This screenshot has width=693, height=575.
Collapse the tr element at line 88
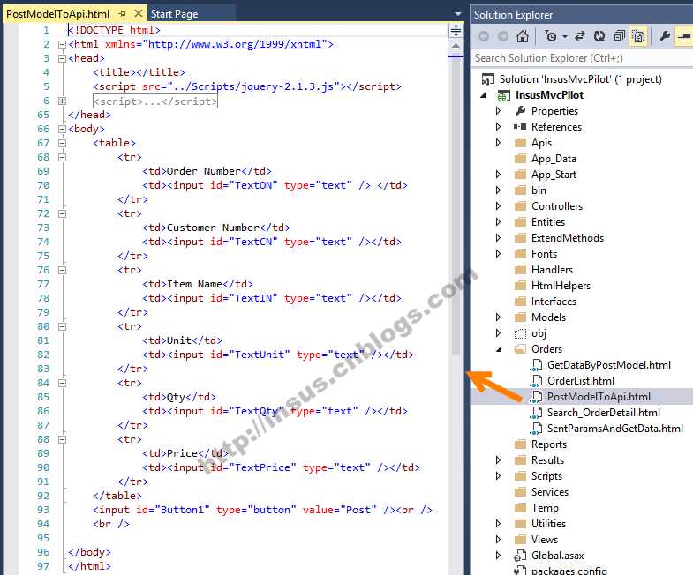coord(62,440)
